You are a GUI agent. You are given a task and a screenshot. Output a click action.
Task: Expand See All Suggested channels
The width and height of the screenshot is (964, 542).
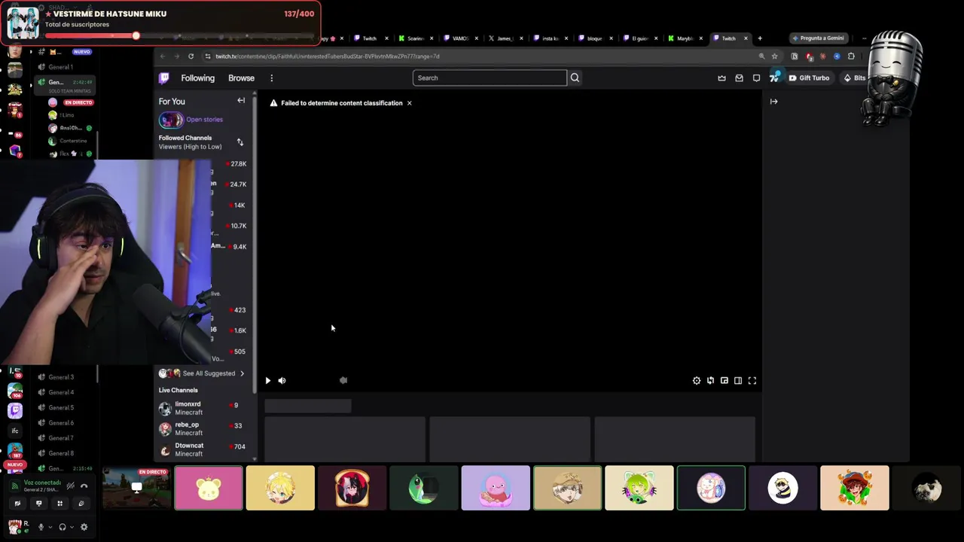202,373
